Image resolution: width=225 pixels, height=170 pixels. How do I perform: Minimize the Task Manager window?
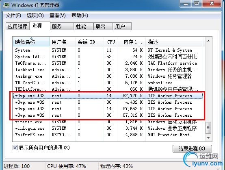tap(185, 3)
